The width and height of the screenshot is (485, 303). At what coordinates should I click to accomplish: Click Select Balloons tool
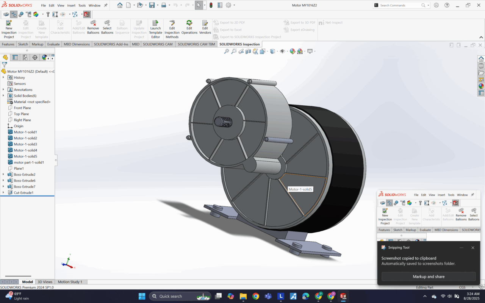pyautogui.click(x=107, y=28)
